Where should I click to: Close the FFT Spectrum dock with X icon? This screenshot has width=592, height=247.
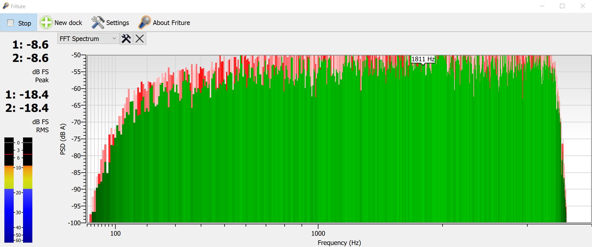[140, 39]
